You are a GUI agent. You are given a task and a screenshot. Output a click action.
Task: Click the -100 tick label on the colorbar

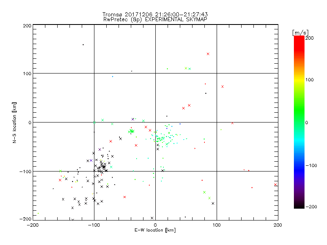311,166
